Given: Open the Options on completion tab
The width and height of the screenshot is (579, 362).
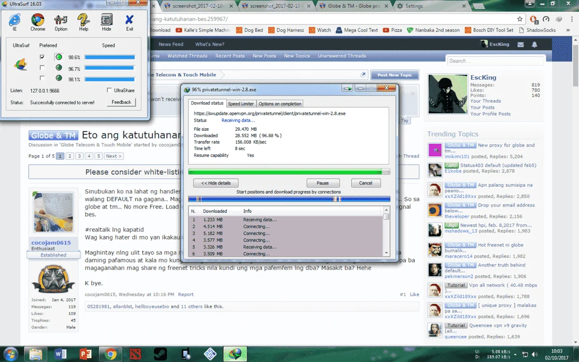Looking at the screenshot, I should 280,104.
